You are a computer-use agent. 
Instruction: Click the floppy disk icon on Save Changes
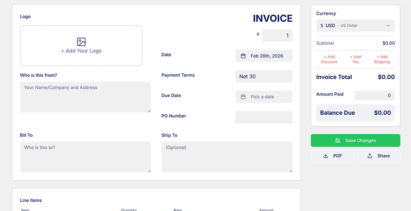coord(338,140)
